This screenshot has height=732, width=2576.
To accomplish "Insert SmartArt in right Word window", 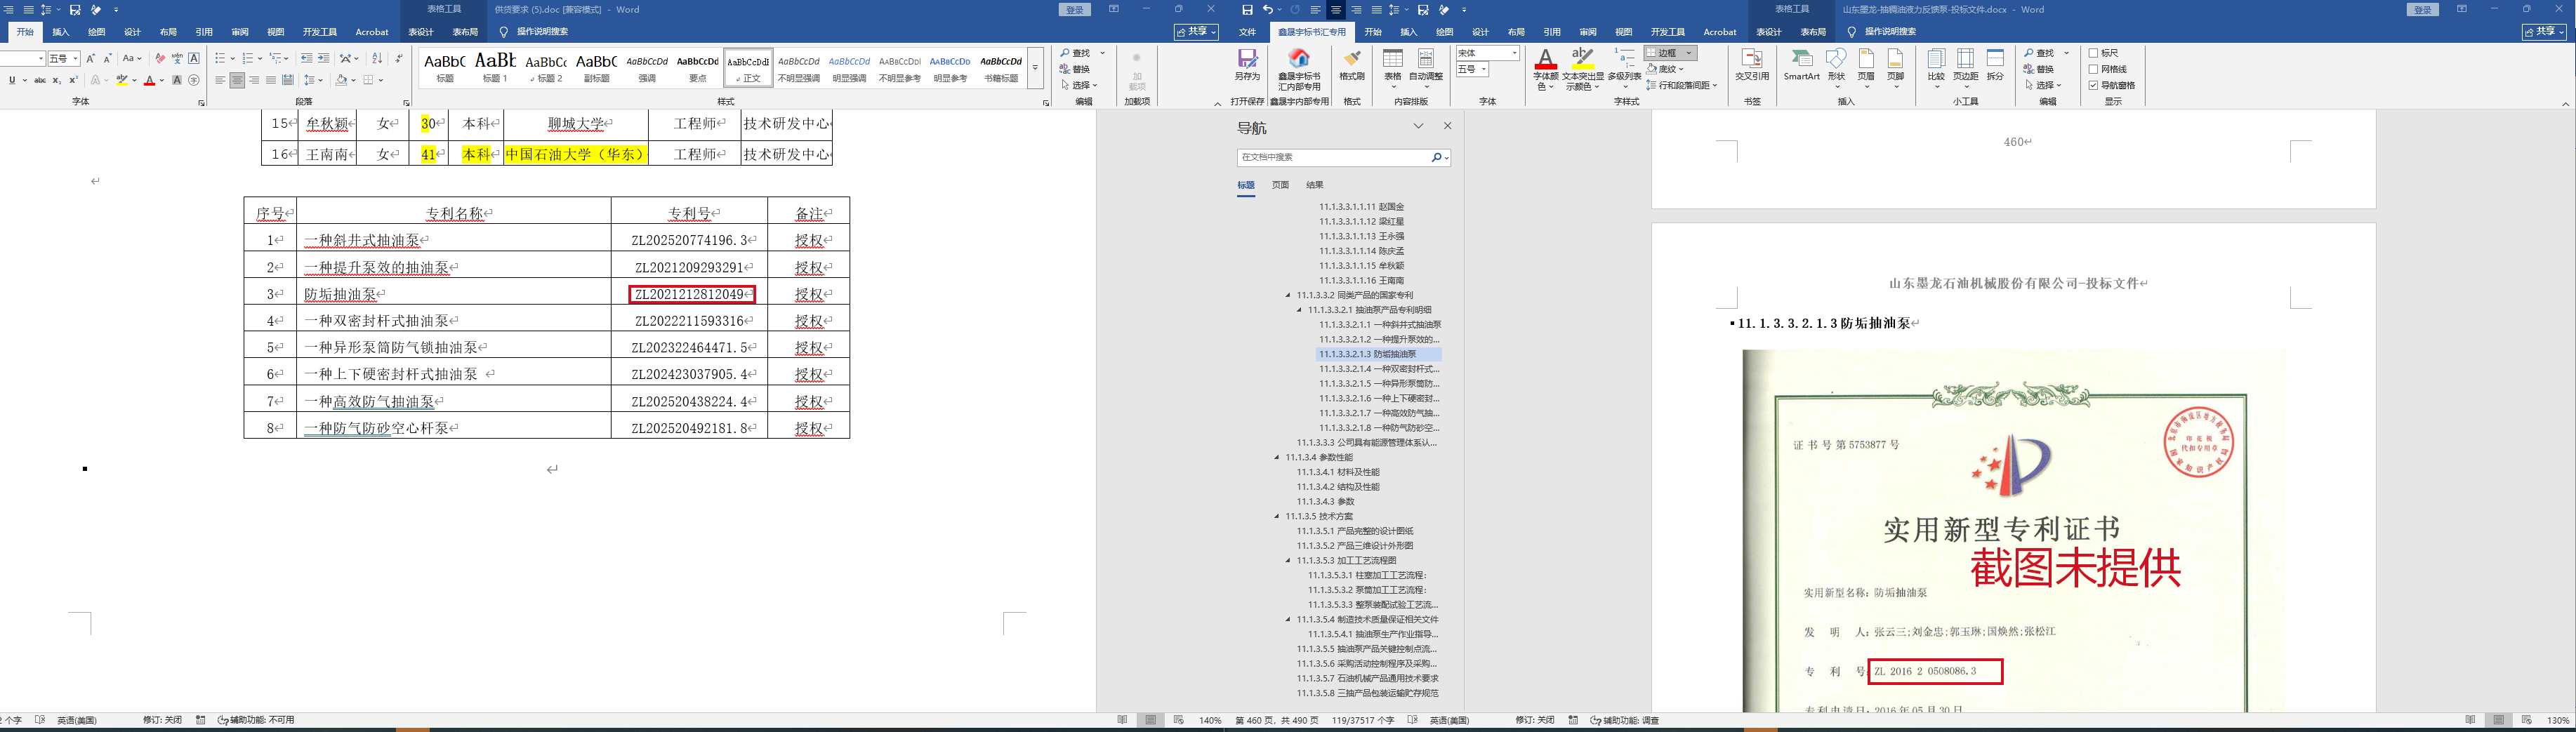I will [x=1801, y=65].
